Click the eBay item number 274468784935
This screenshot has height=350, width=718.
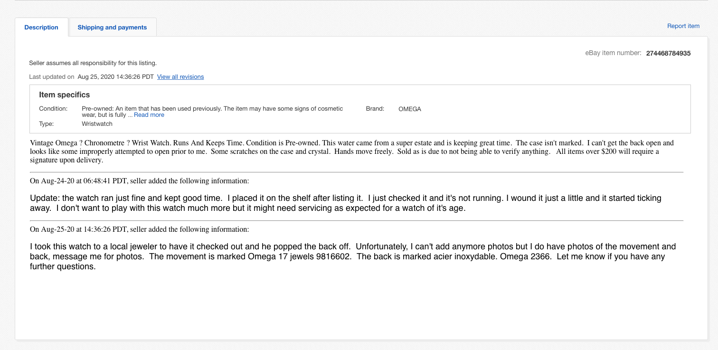pos(668,54)
